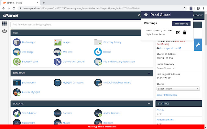
Task: Click the browser address bar URL
Action: 81,8
